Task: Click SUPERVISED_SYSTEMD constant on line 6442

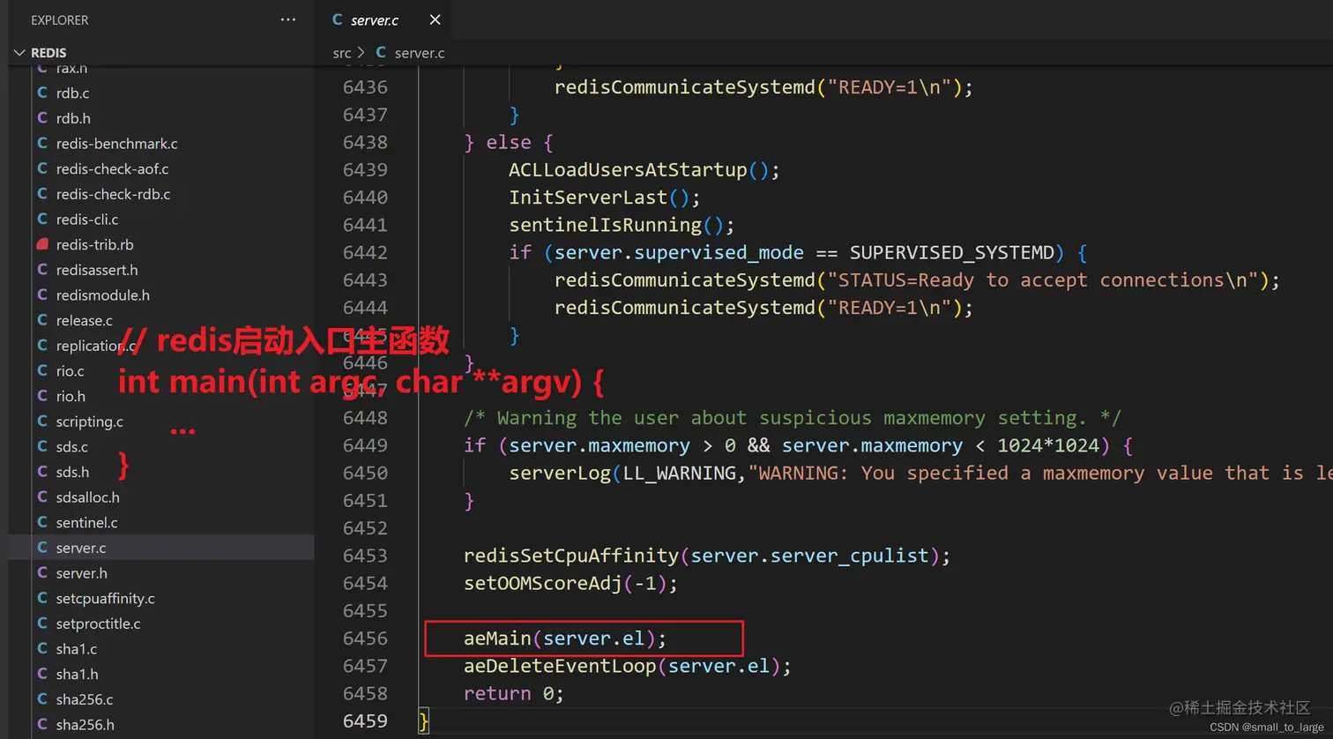Action: pyautogui.click(x=951, y=253)
